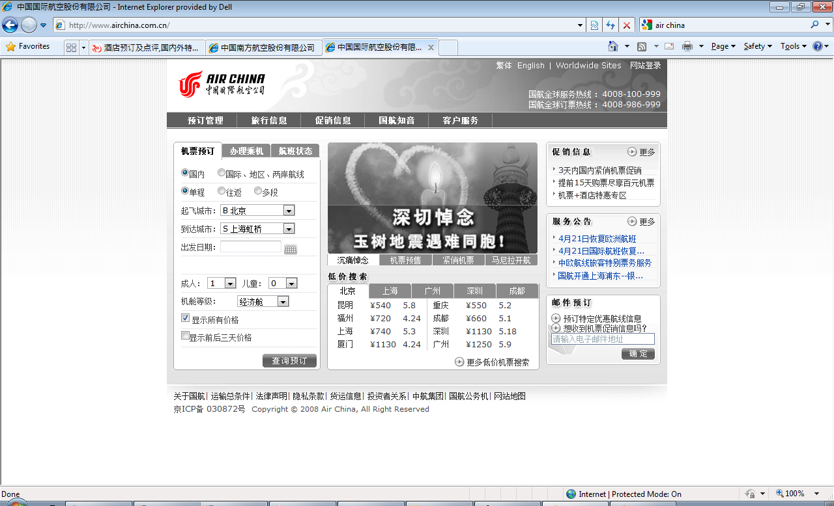Switch to the 办理乘机 tab
Viewport: 834px width, 506px height.
pos(246,151)
